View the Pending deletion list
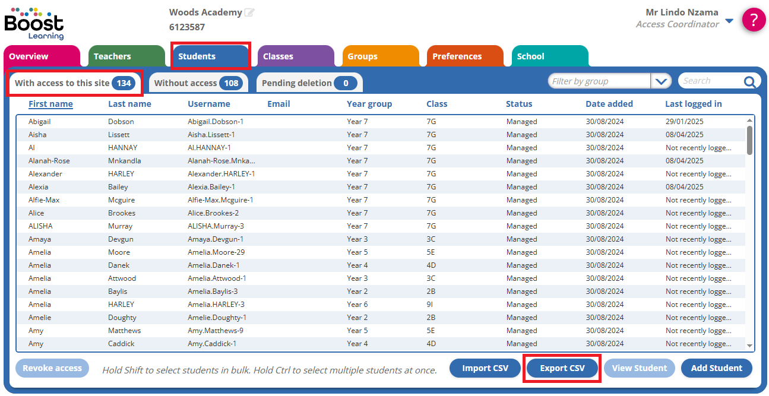 coord(309,83)
